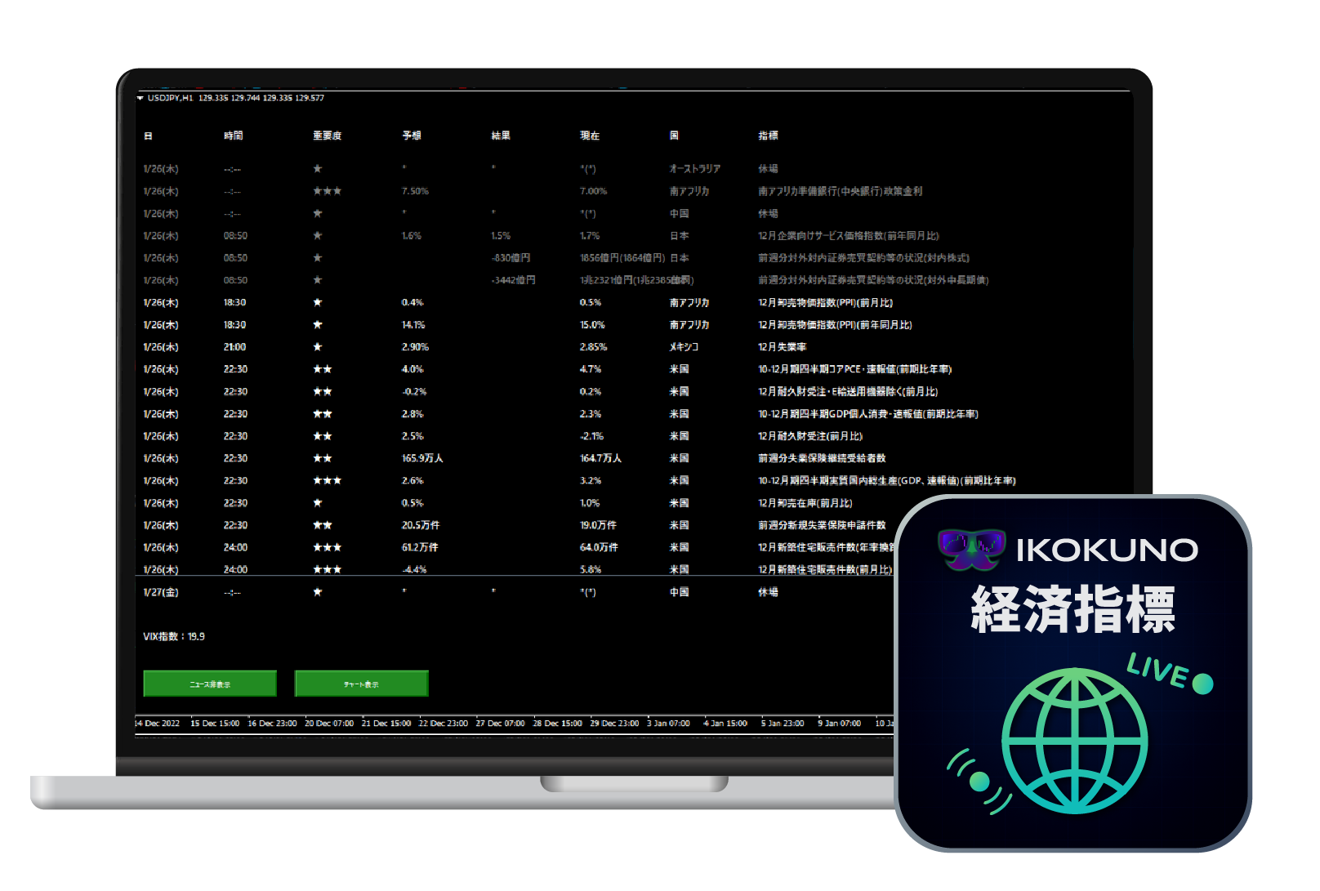This screenshot has width=1320, height=891.
Task: Toggle news display with the ニュース非表示 button
Action: [x=210, y=684]
